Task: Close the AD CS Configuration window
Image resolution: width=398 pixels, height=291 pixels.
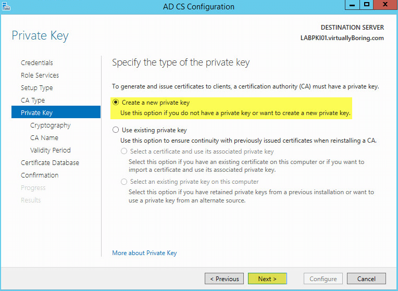Action: (x=384, y=5)
